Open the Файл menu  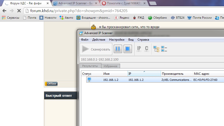click(x=85, y=40)
